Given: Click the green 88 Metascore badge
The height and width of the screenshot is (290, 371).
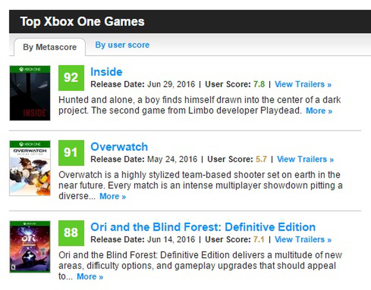Looking at the screenshot, I should [71, 233].
